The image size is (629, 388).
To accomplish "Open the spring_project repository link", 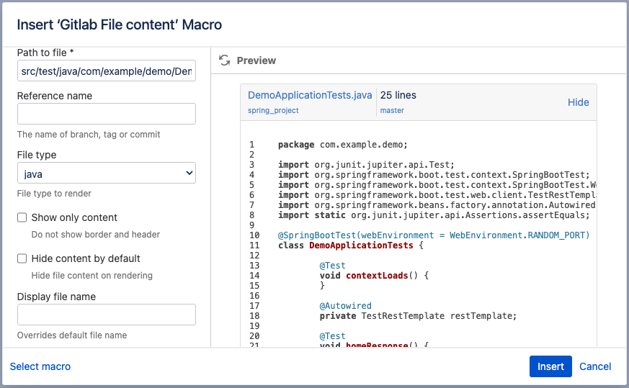I will 273,111.
